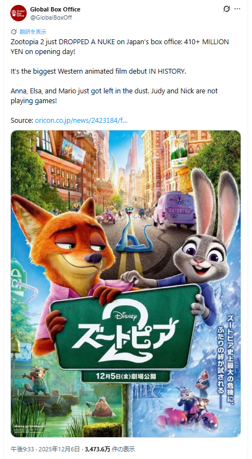Click the green ズートピア 2 sign
The height and width of the screenshot is (459, 252).
click(x=126, y=328)
